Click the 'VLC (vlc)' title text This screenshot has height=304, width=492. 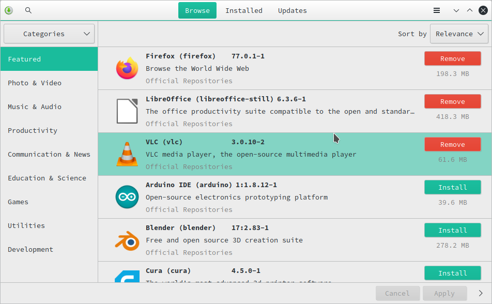[x=164, y=142]
